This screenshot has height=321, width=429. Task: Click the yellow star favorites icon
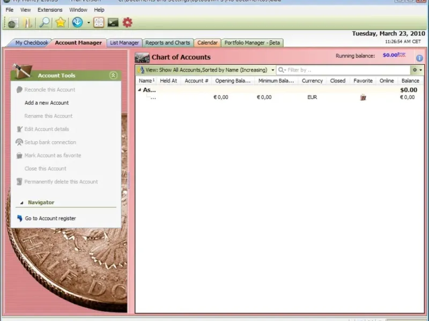pos(61,22)
